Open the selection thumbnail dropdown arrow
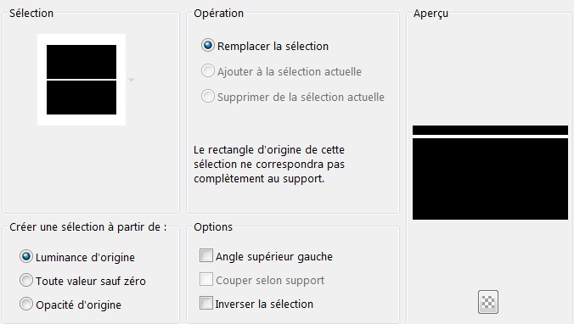 [131, 80]
